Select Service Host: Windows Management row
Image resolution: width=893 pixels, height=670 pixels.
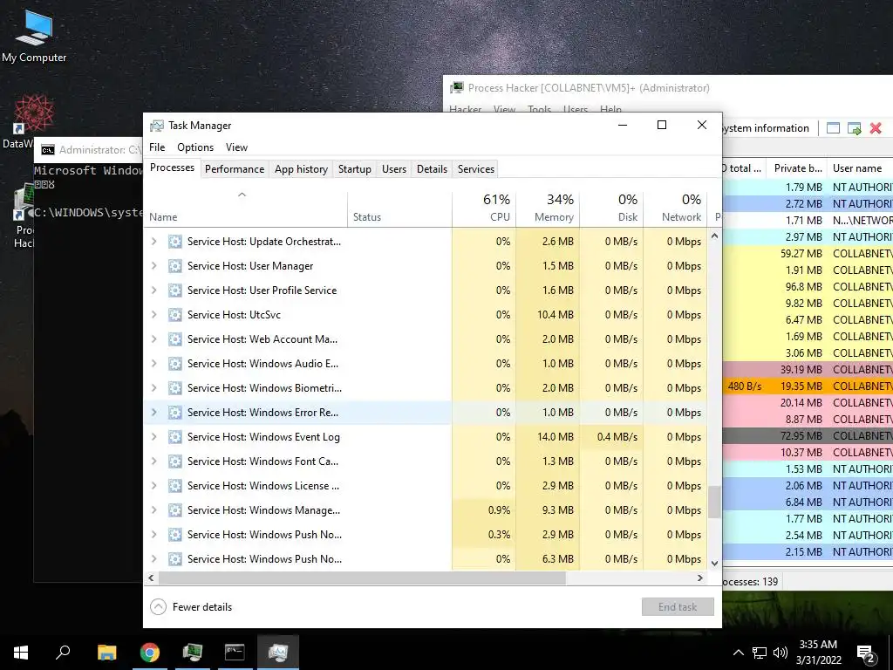point(426,510)
